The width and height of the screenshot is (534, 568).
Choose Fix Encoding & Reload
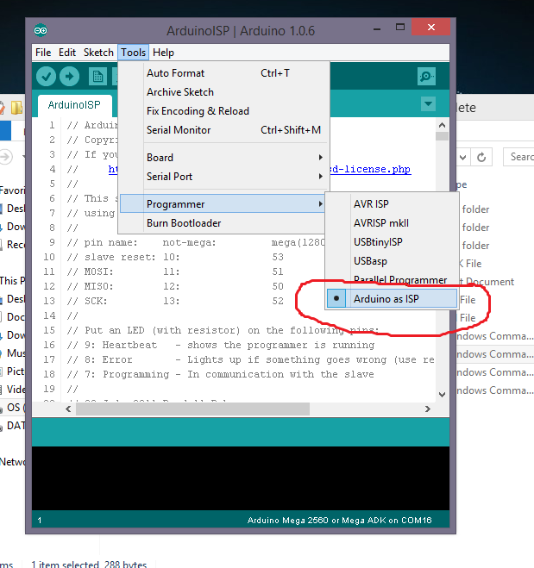tap(224, 111)
